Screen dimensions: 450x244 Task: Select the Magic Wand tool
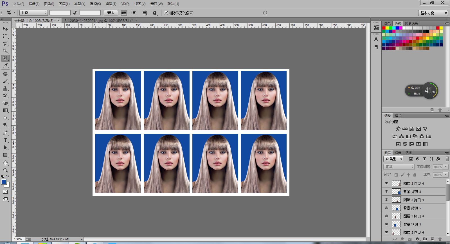(5, 51)
